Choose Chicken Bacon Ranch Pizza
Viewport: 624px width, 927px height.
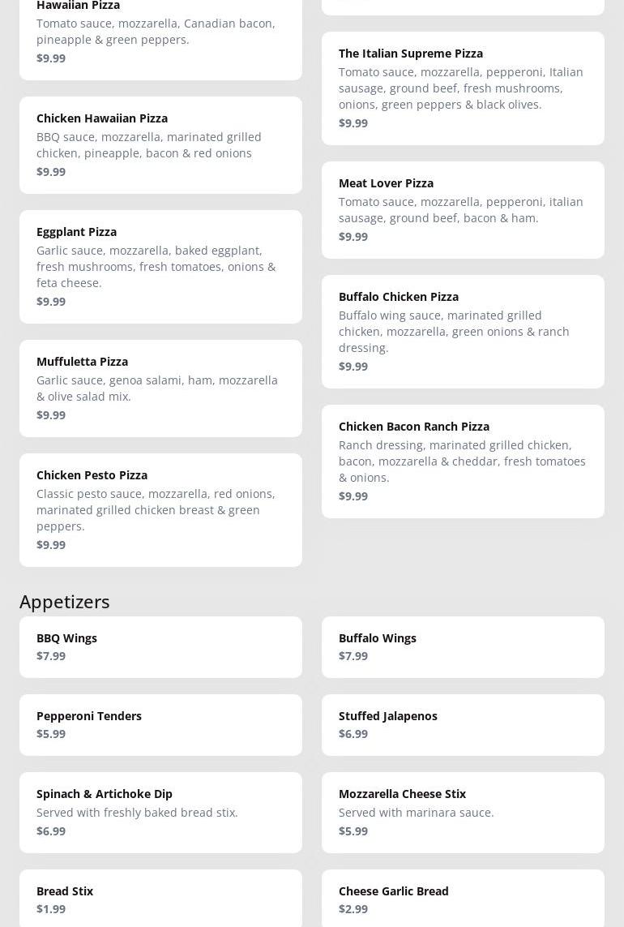tap(463, 461)
